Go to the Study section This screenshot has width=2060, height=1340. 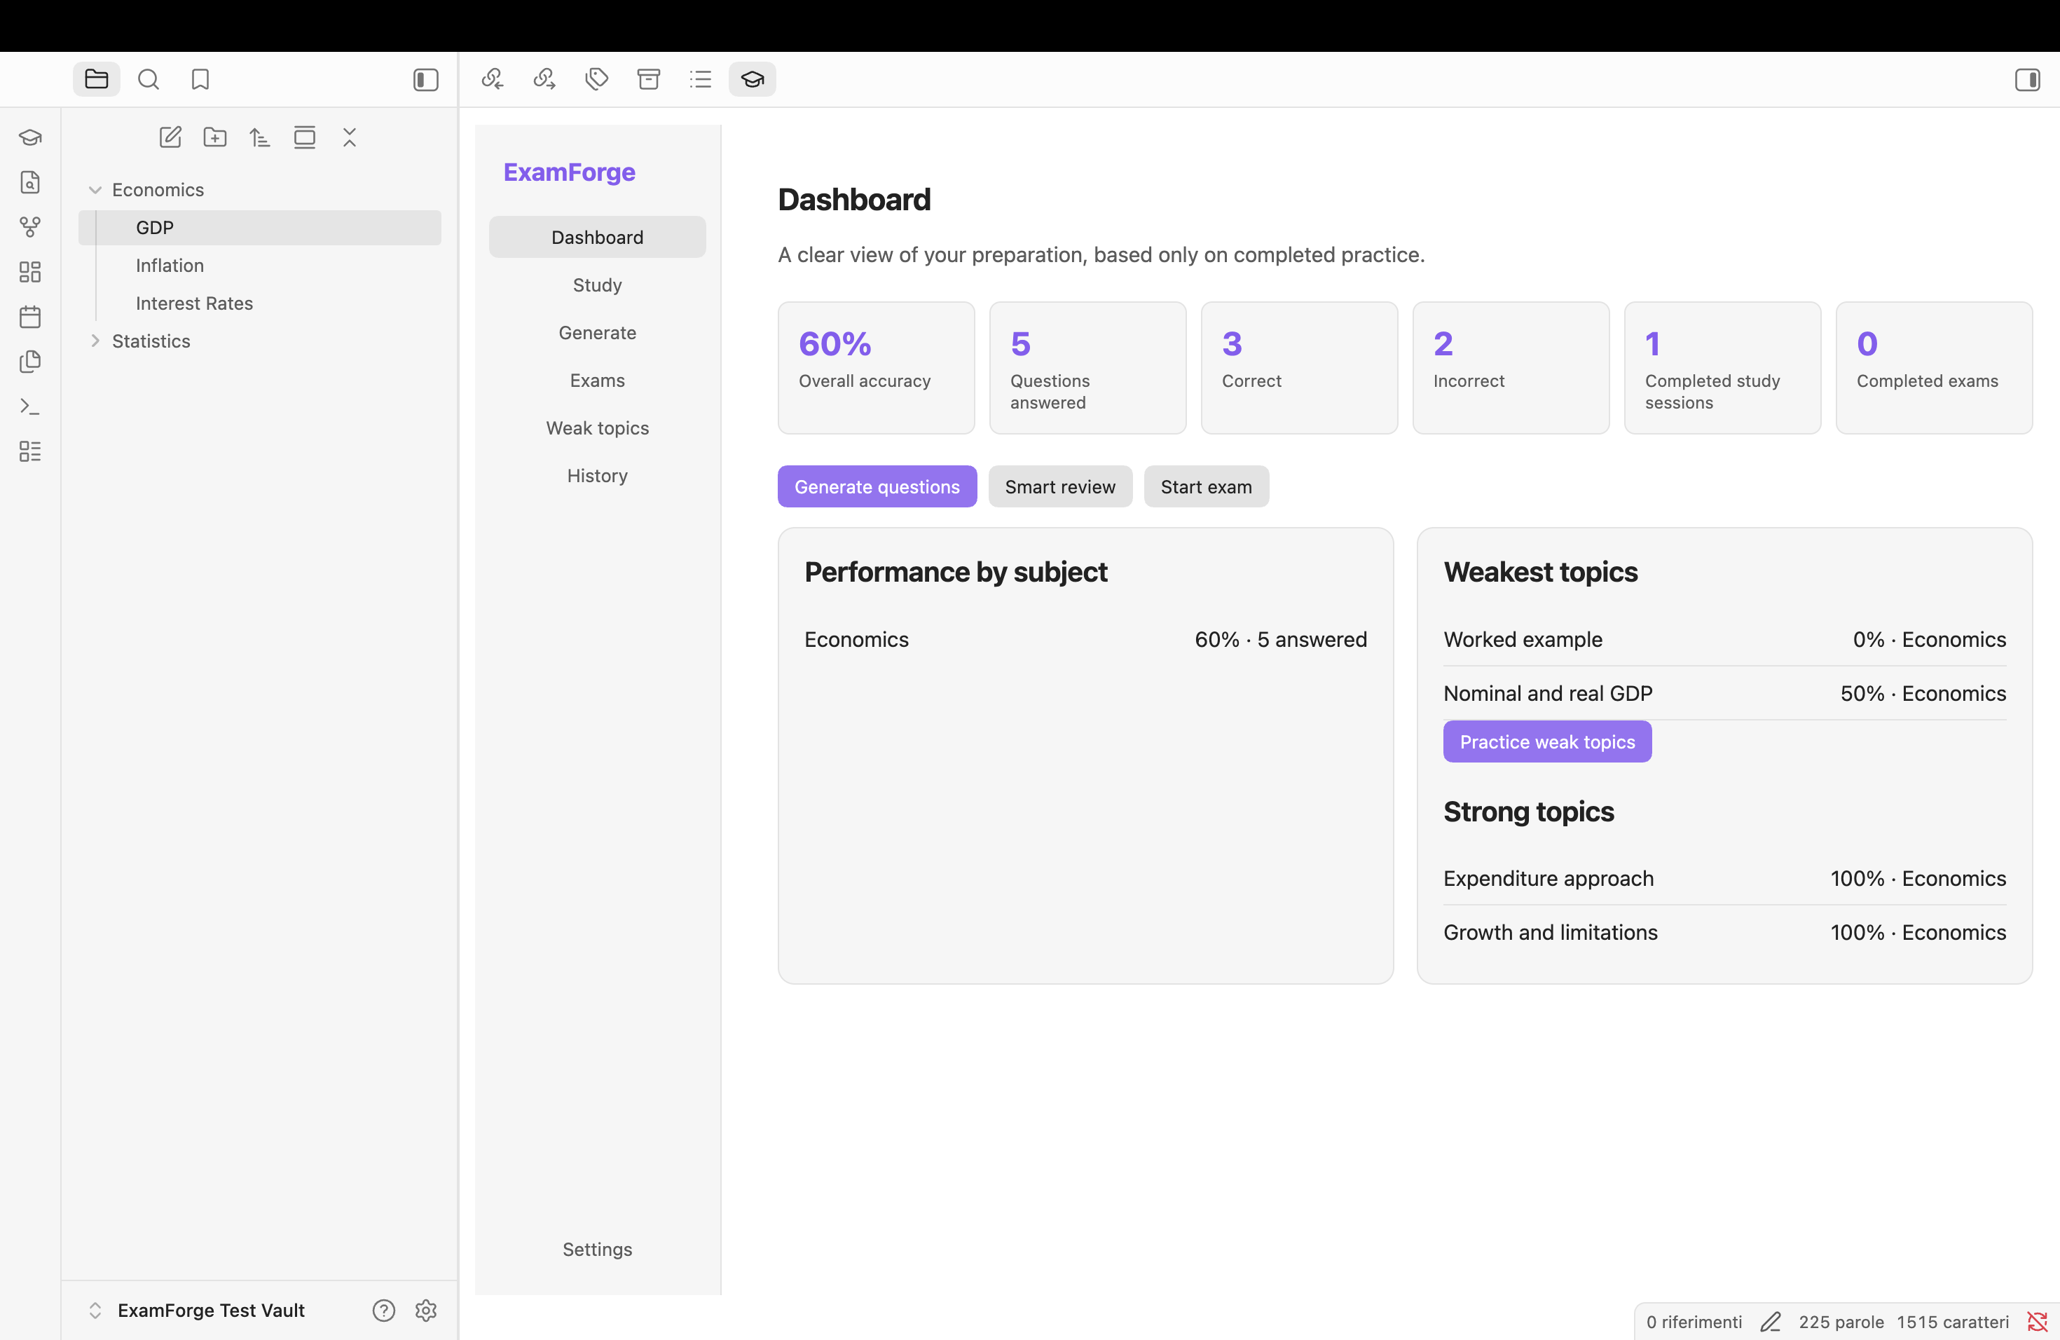pyautogui.click(x=597, y=285)
